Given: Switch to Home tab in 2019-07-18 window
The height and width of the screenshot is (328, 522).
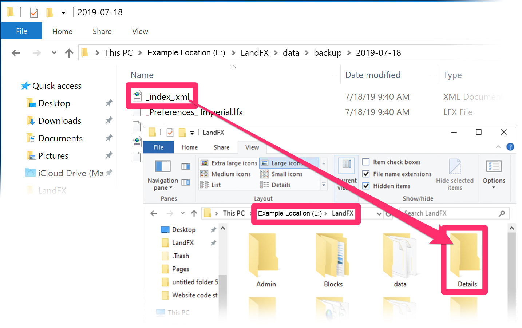Looking at the screenshot, I should tap(62, 32).
